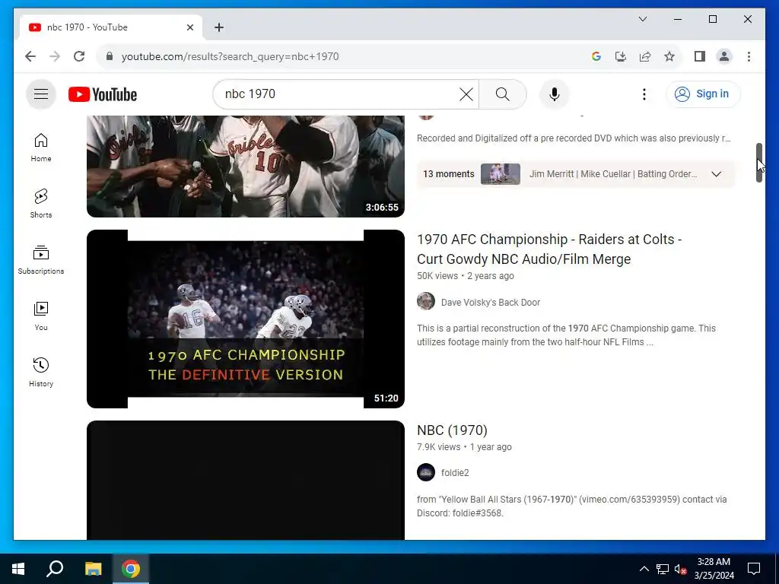Share this page via address bar icon
Image resolution: width=779 pixels, height=584 pixels.
tap(645, 56)
